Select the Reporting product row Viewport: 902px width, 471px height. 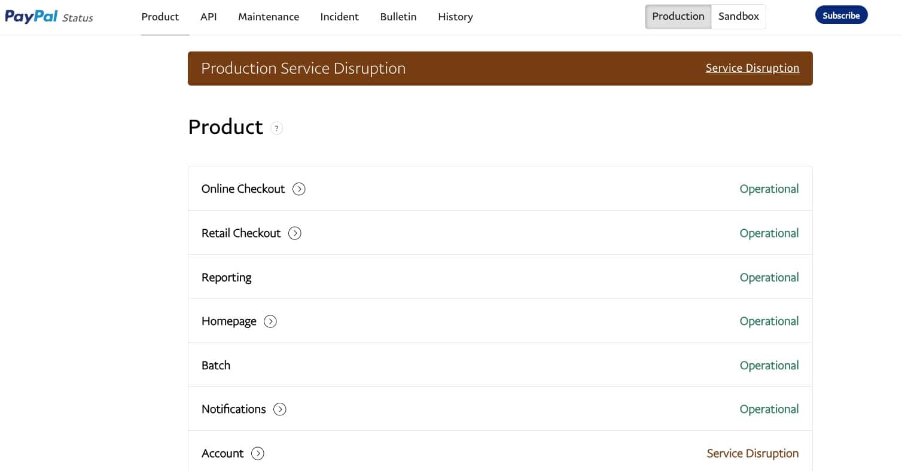227,278
